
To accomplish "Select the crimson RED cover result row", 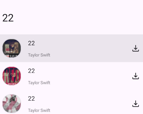I will click(x=71, y=76).
